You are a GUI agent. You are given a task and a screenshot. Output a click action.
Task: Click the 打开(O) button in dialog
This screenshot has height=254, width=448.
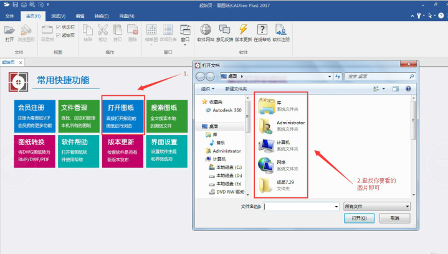(359, 218)
